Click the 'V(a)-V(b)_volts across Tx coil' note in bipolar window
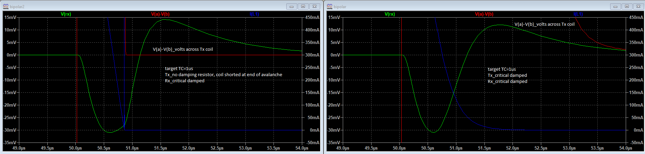Image resolution: width=645 pixels, height=154 pixels. 545,24
